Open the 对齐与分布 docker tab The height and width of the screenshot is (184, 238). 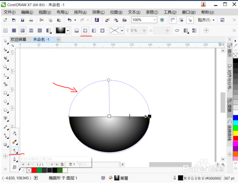[229, 78]
